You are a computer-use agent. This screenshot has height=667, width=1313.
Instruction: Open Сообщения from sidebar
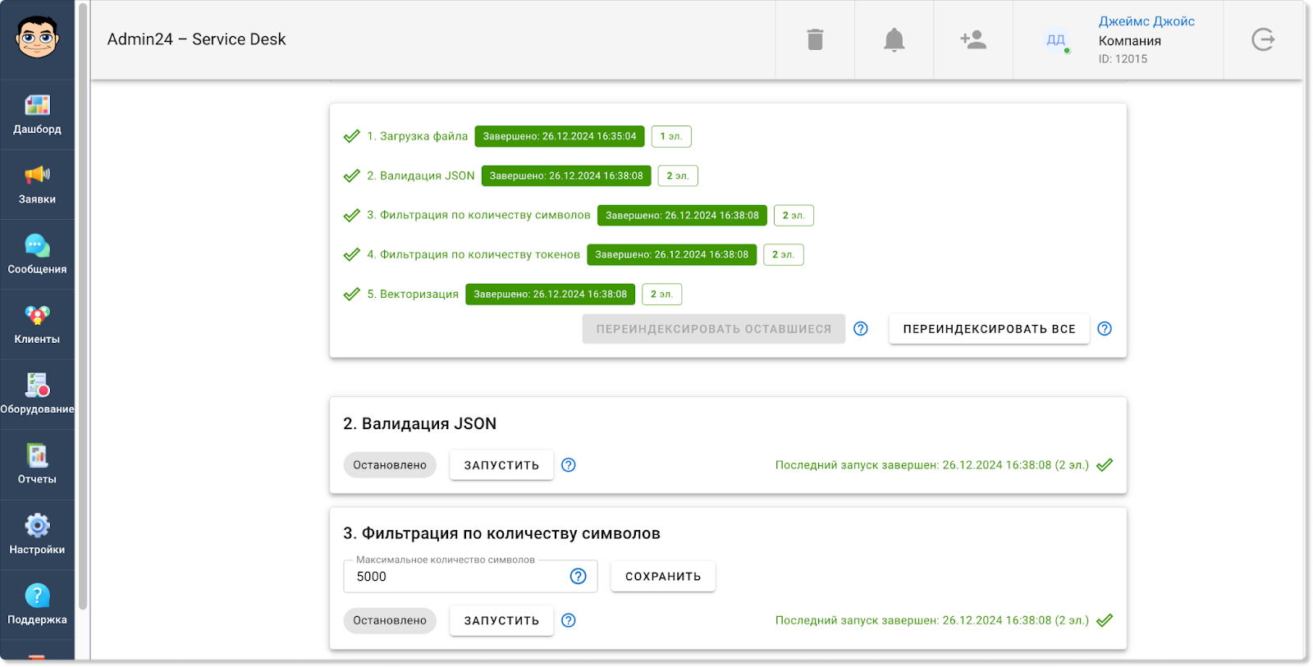coord(37,254)
